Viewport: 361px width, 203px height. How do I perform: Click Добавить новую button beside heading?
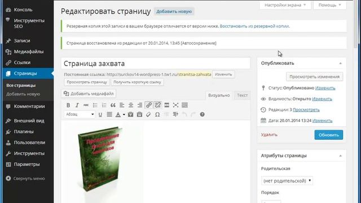[174, 11]
